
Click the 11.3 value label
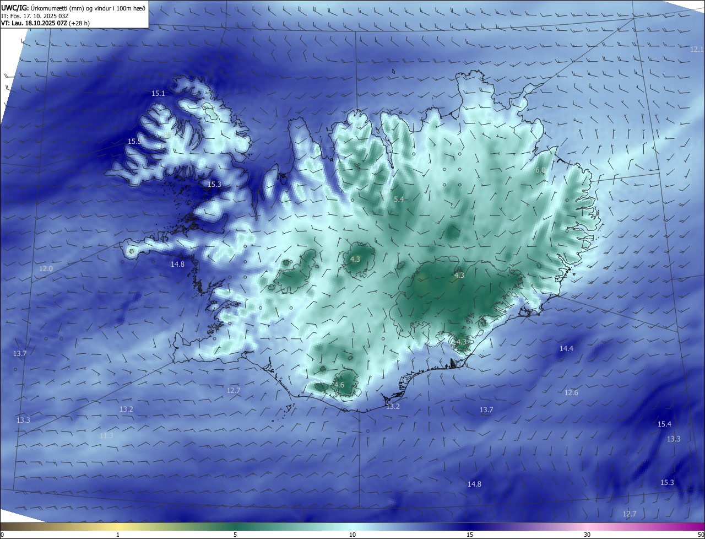107,436
